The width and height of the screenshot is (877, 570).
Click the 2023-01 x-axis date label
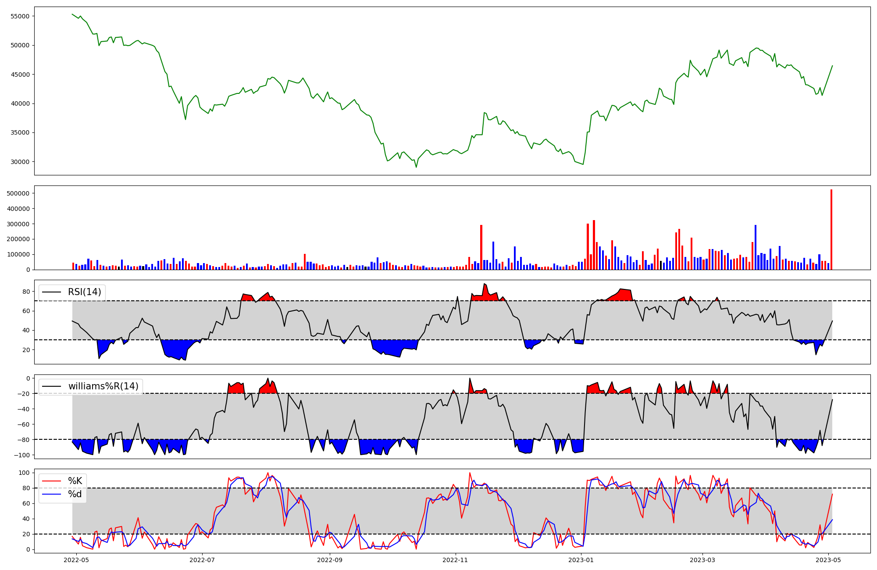coord(581,559)
